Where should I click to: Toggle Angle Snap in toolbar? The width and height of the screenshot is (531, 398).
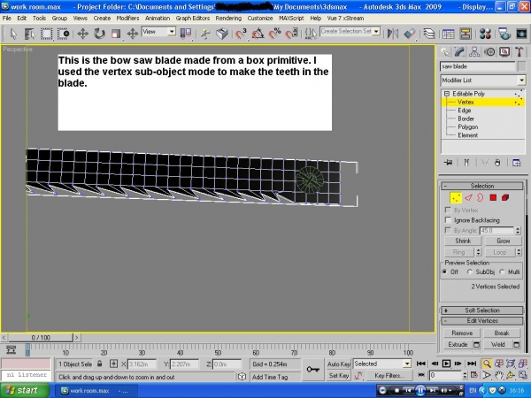tap(258, 34)
